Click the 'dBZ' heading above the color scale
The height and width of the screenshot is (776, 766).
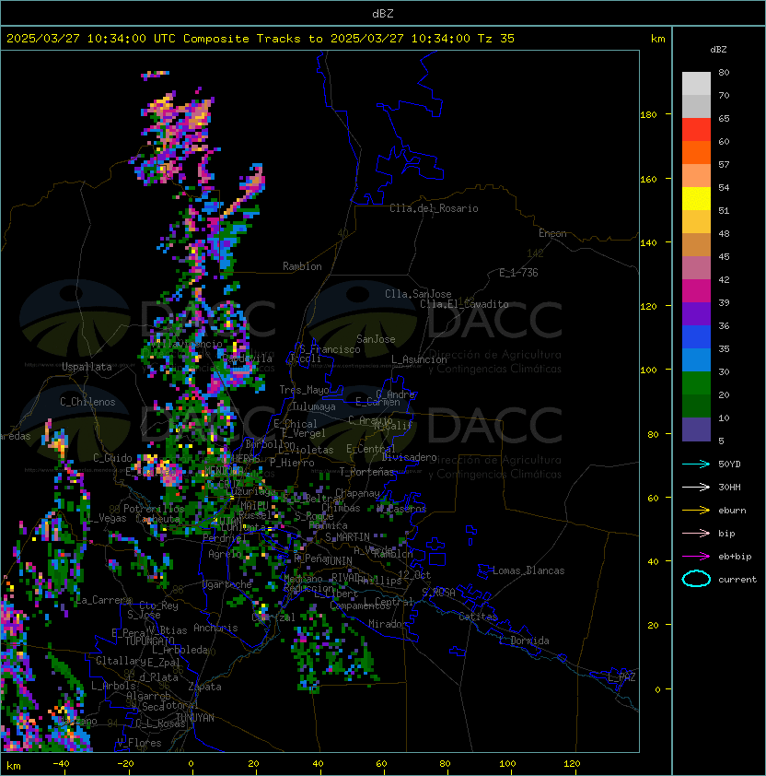pyautogui.click(x=718, y=50)
